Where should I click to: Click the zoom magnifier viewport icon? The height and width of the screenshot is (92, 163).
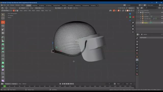(133, 23)
